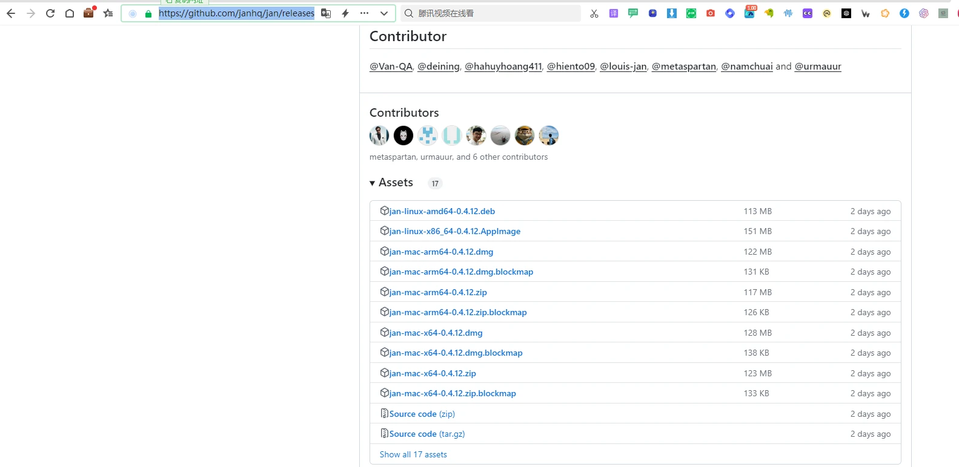Download jan-mac-arm64-0.4.12.dmg file
Image resolution: width=959 pixels, height=467 pixels.
pos(441,252)
